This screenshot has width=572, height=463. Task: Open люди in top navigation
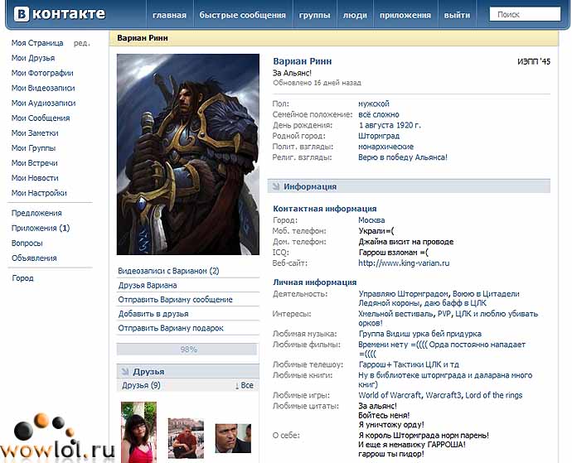[x=355, y=15]
